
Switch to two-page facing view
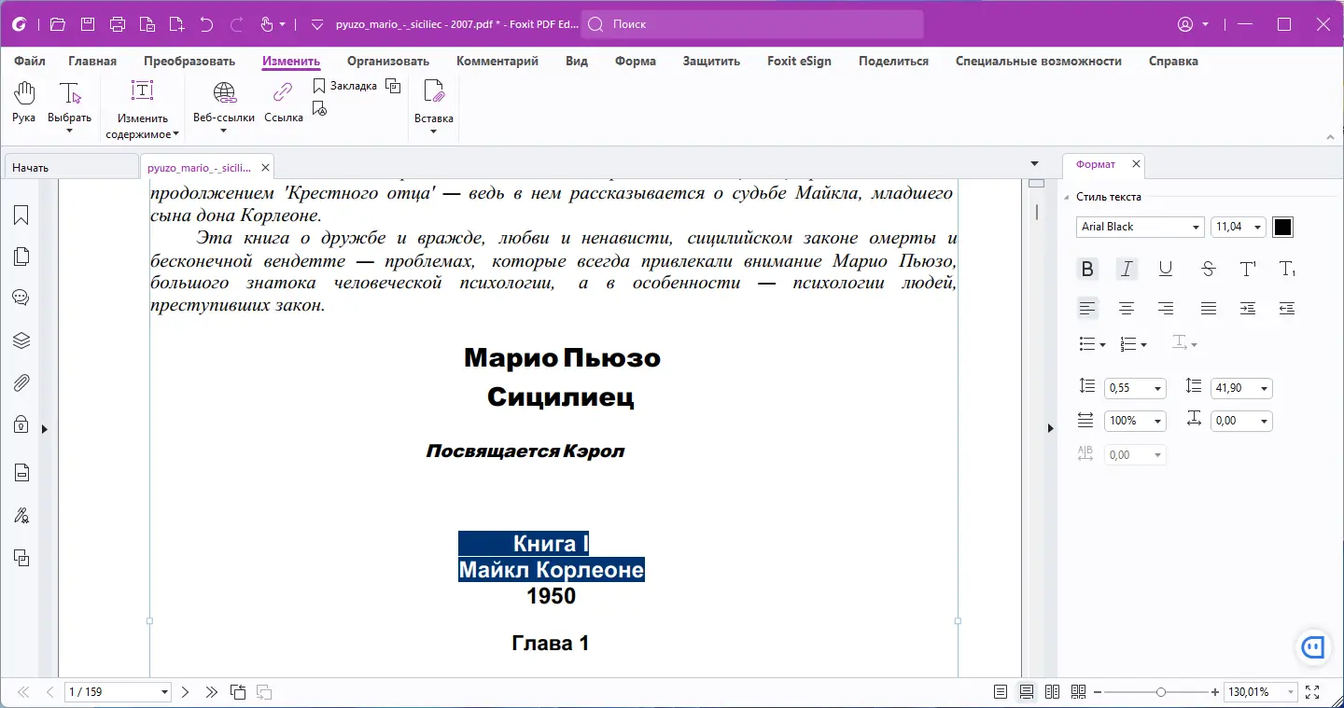click(1053, 692)
